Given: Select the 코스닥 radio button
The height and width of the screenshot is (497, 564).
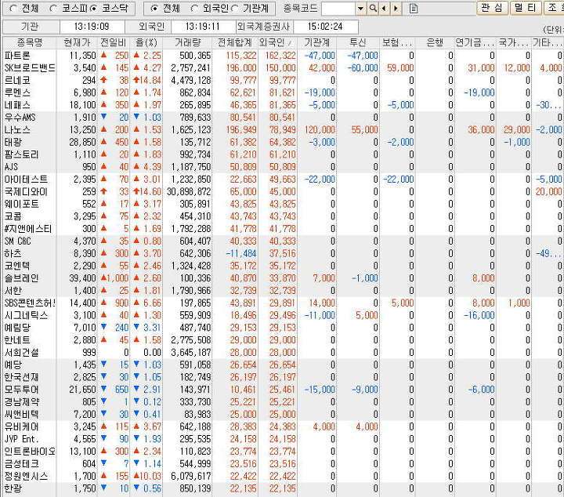Looking at the screenshot, I should point(93,9).
